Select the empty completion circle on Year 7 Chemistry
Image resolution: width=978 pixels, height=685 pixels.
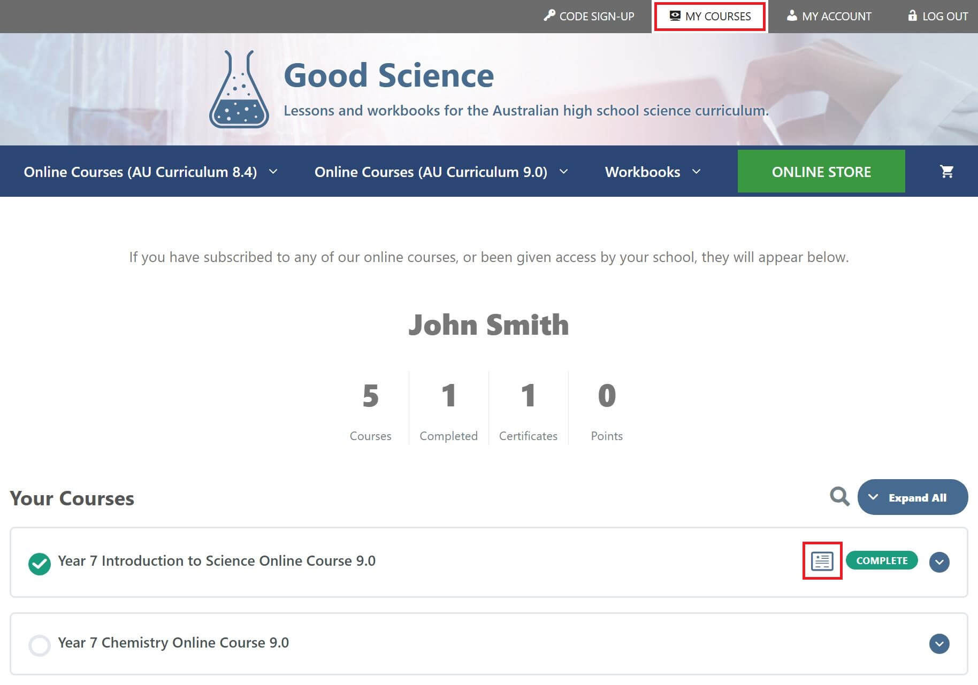(40, 645)
